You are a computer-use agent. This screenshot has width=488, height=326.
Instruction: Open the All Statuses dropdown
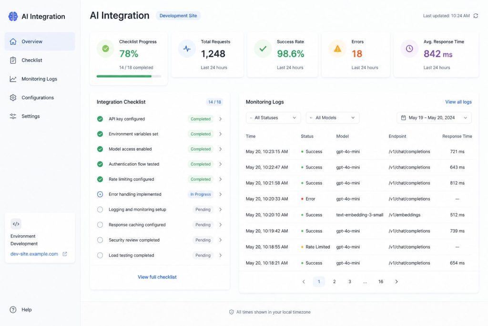pyautogui.click(x=273, y=118)
